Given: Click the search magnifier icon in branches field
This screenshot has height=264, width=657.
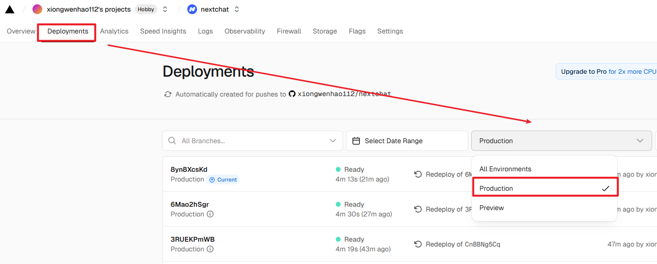Looking at the screenshot, I should click(x=172, y=141).
